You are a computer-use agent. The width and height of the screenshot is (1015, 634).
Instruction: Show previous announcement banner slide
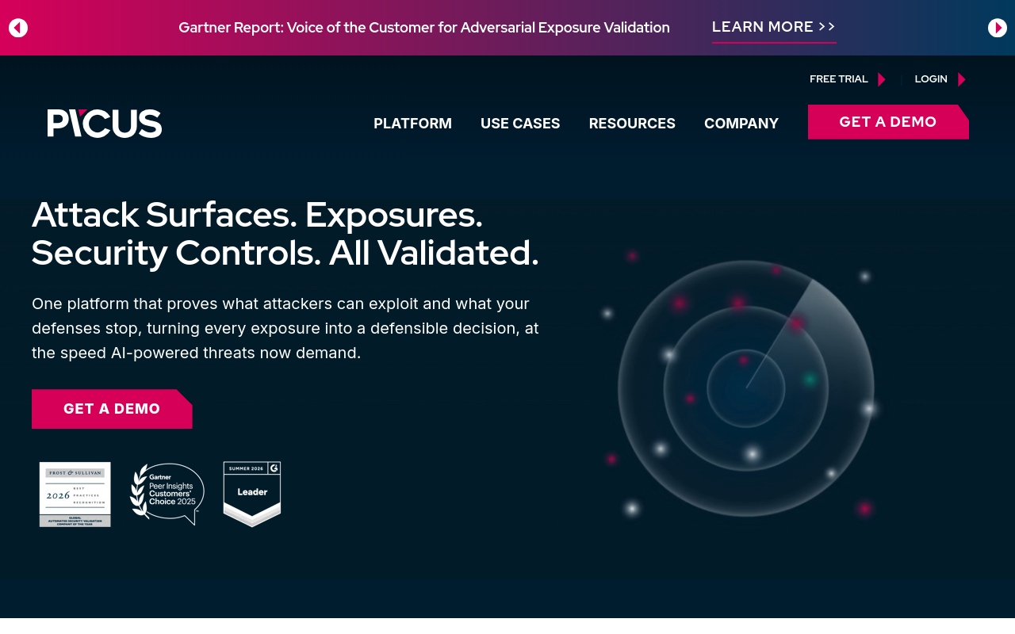18,28
